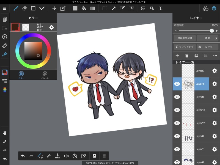Screen dimensions: 220x165
Task: Select the operation cursor tool
Action: point(152,9)
